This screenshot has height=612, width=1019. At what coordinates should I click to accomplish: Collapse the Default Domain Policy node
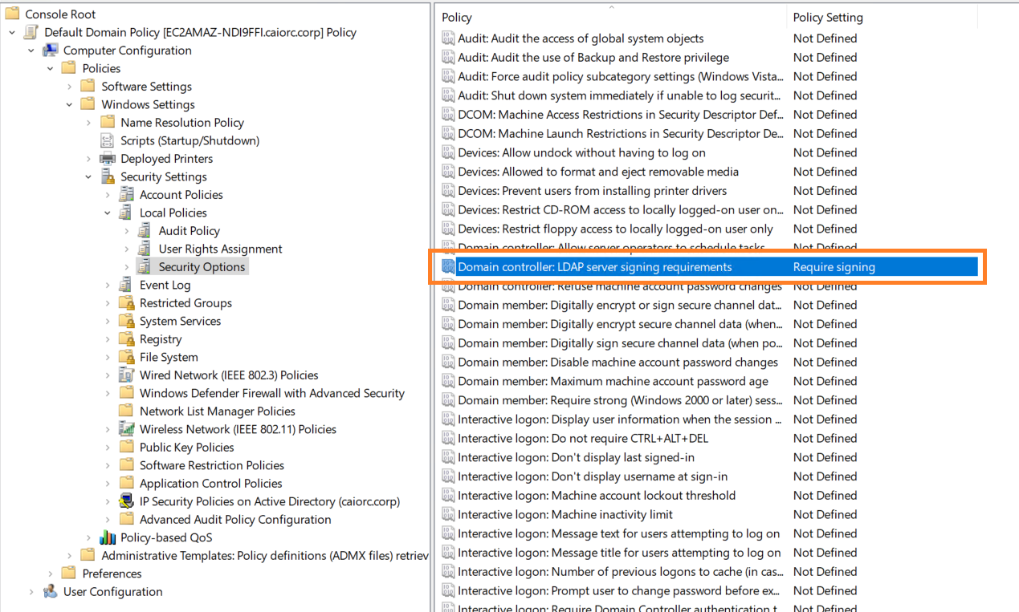pyautogui.click(x=12, y=33)
